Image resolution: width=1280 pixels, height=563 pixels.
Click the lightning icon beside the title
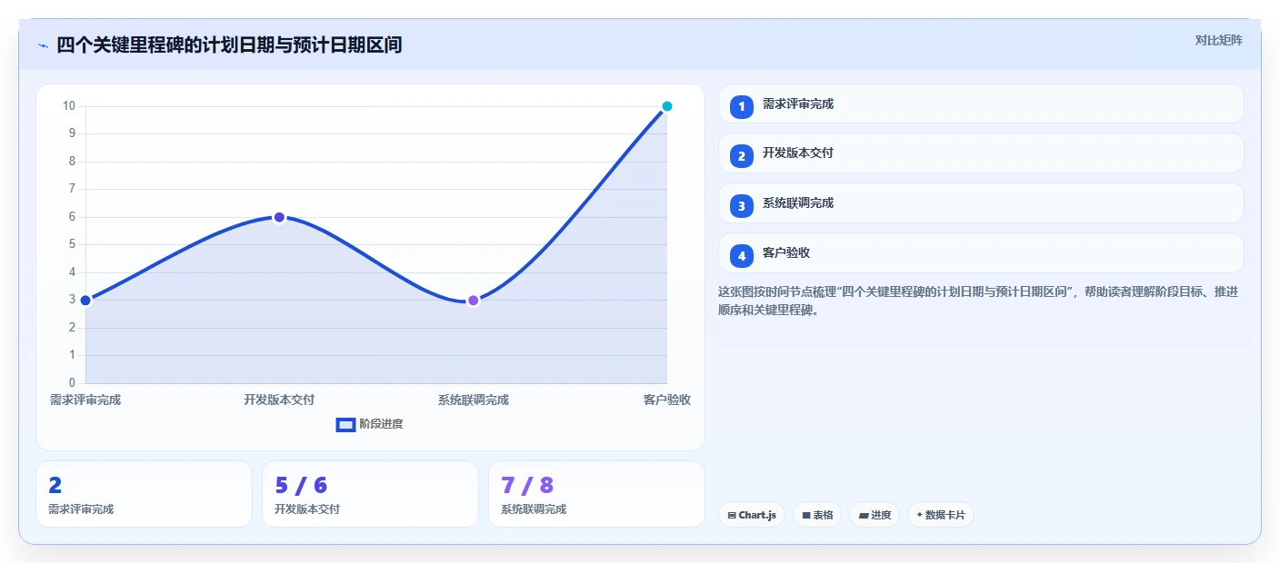coord(43,45)
